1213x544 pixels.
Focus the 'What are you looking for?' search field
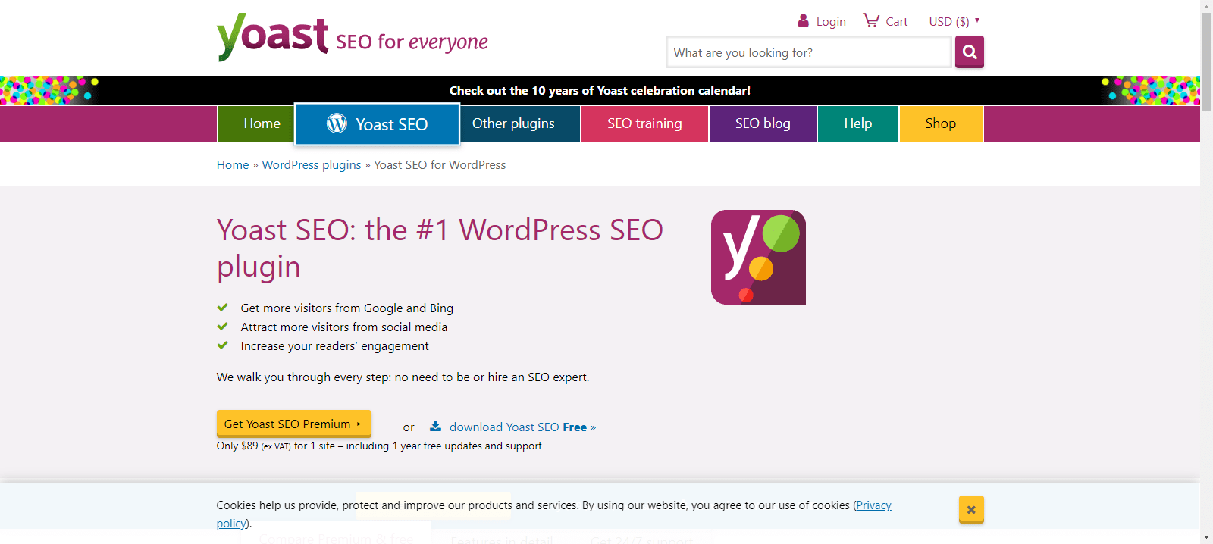point(809,52)
